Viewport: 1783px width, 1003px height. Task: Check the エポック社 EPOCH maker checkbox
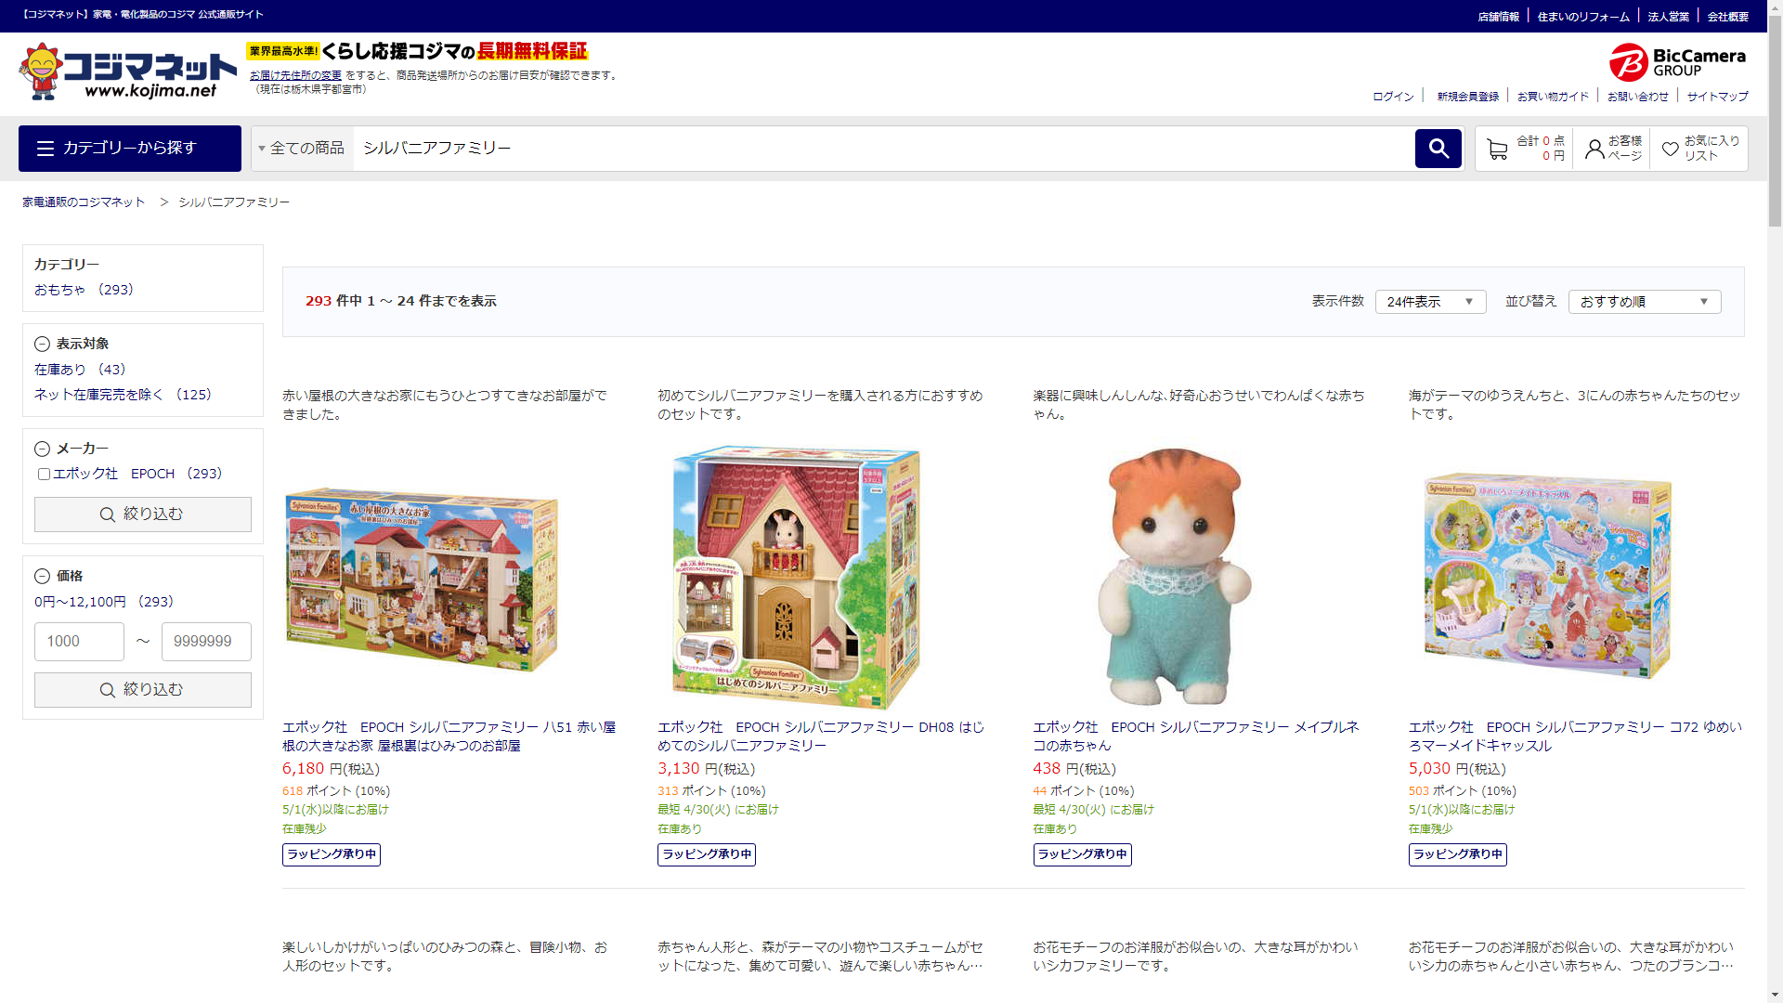pos(44,474)
